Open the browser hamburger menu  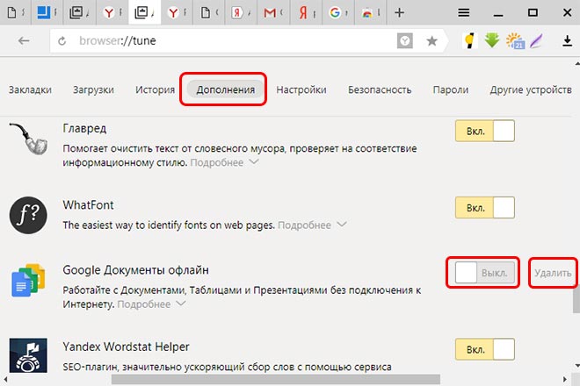(463, 13)
